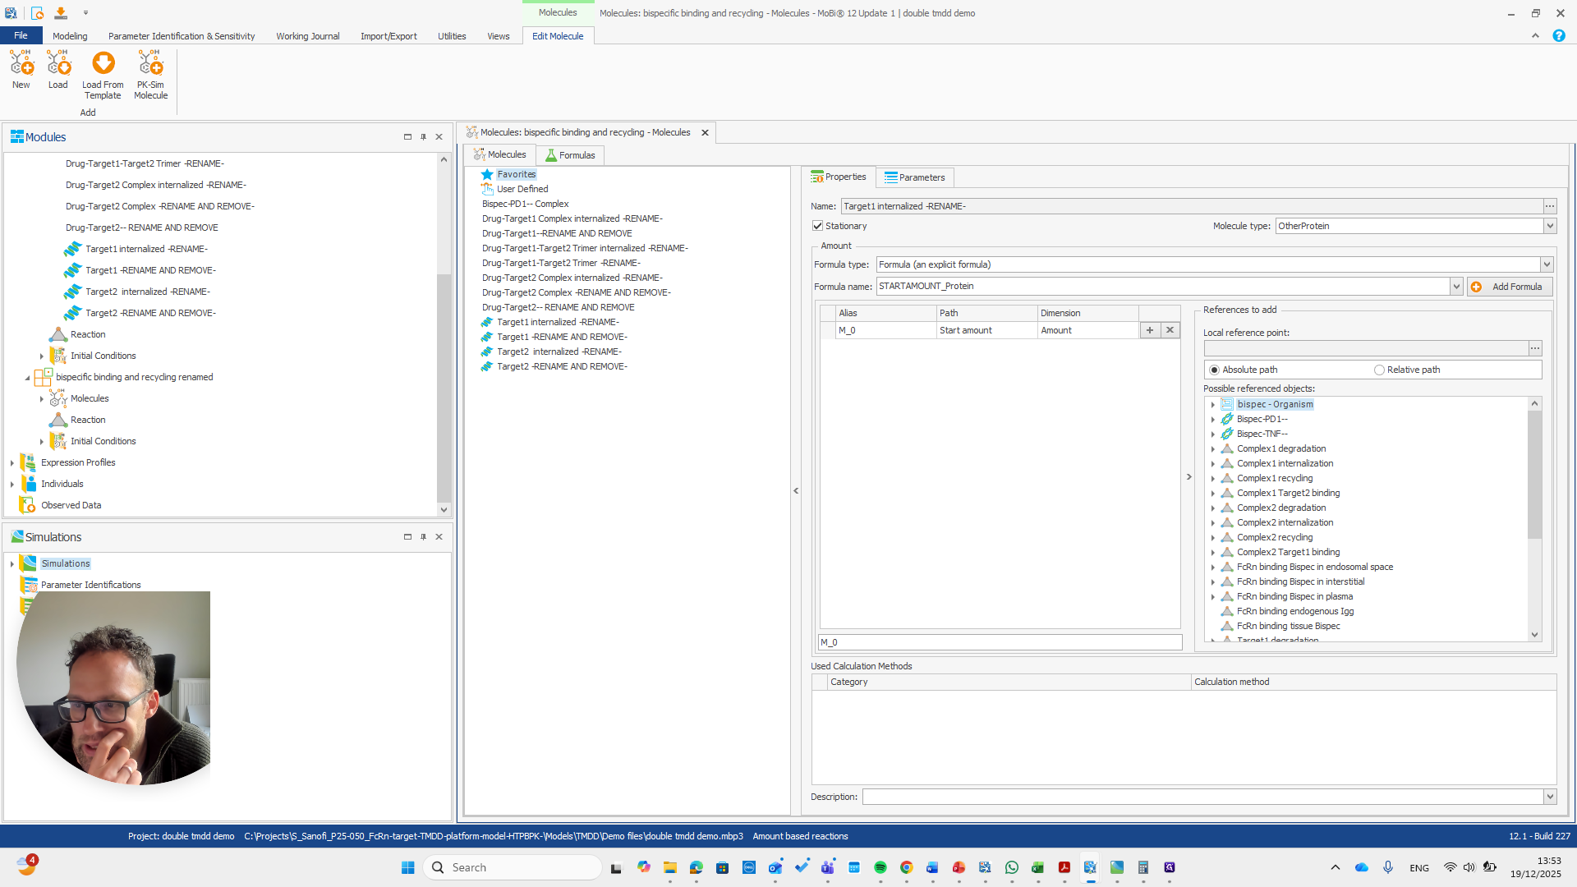Open Spotify from the taskbar
Image resolution: width=1577 pixels, height=887 pixels.
tap(880, 866)
